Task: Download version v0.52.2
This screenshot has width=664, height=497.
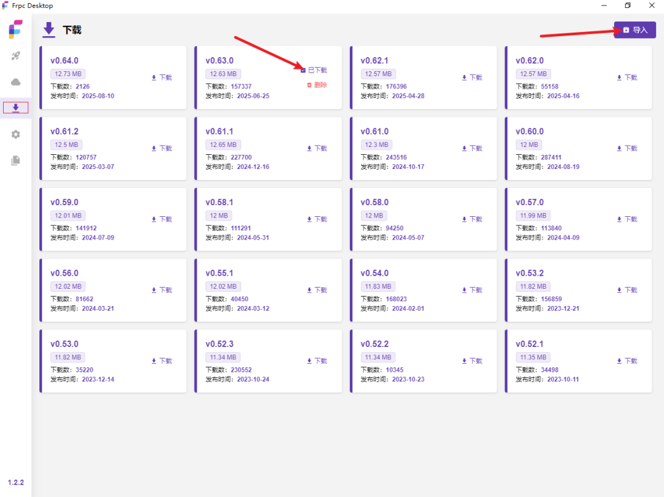Action: (x=472, y=361)
